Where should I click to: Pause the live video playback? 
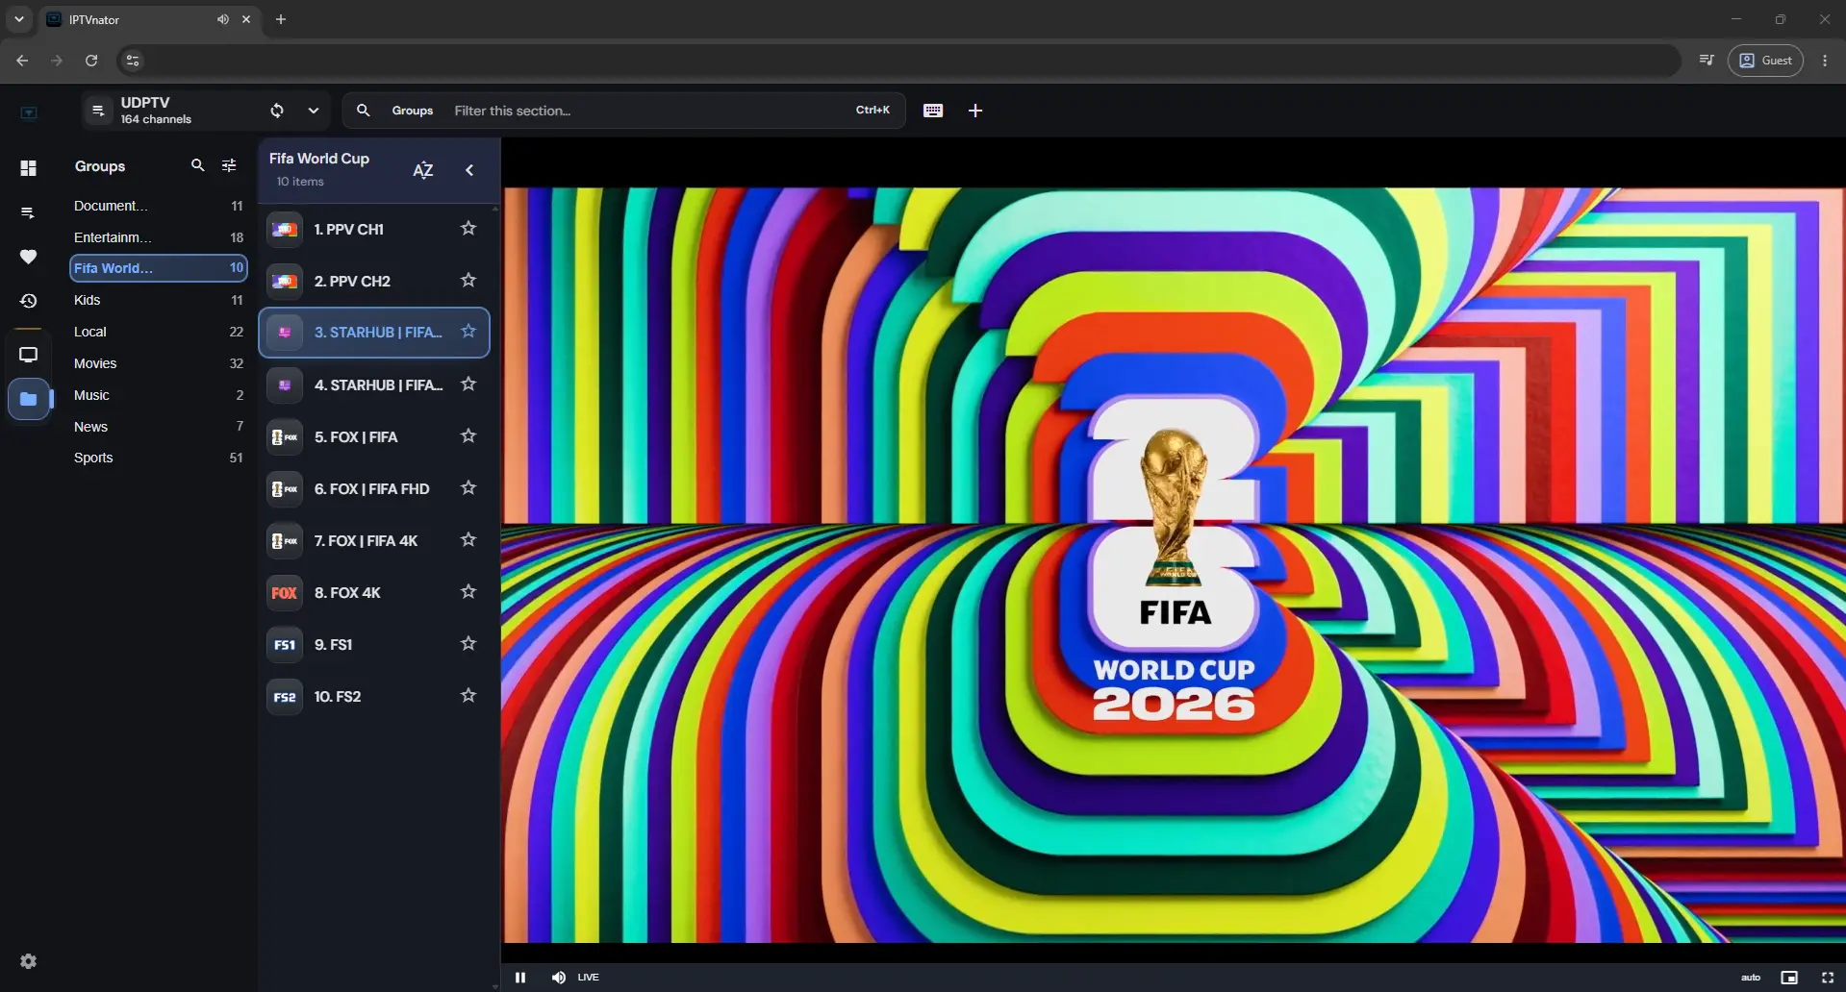[520, 978]
